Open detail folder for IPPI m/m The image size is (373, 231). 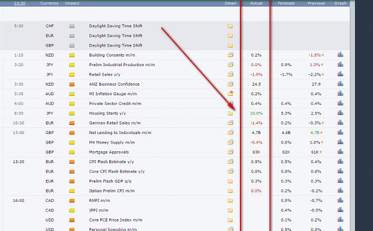point(230,210)
